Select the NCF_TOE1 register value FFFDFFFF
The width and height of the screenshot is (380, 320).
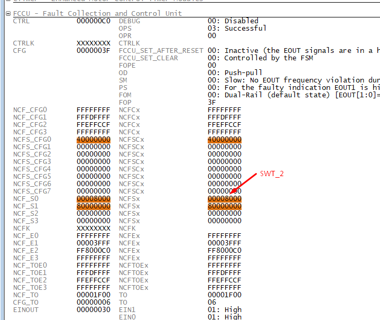click(94, 273)
